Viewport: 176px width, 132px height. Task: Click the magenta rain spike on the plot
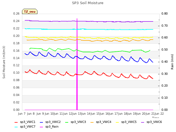click(77, 64)
